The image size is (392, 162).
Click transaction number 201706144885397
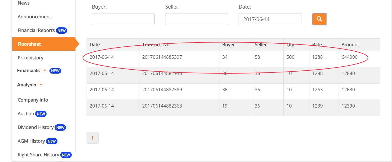(162, 57)
